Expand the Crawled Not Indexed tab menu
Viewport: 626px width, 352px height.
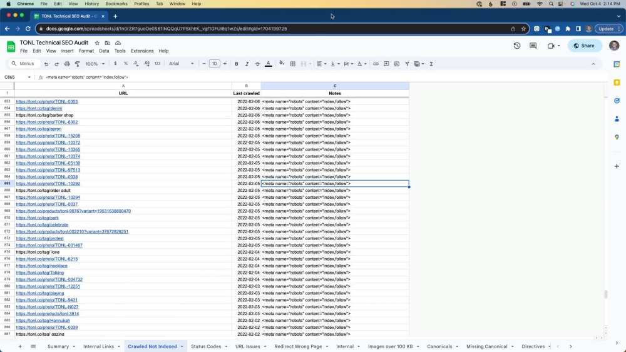point(182,346)
